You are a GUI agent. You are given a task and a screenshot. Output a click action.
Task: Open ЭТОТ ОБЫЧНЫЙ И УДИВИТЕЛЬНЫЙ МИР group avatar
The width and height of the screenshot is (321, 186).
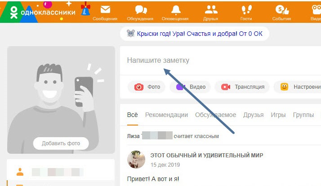136,160
